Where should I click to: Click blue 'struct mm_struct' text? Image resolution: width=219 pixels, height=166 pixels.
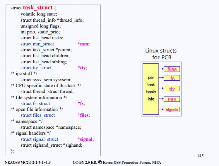[37, 44]
